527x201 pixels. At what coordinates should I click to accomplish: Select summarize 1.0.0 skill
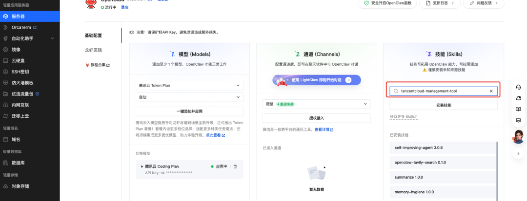(443, 177)
